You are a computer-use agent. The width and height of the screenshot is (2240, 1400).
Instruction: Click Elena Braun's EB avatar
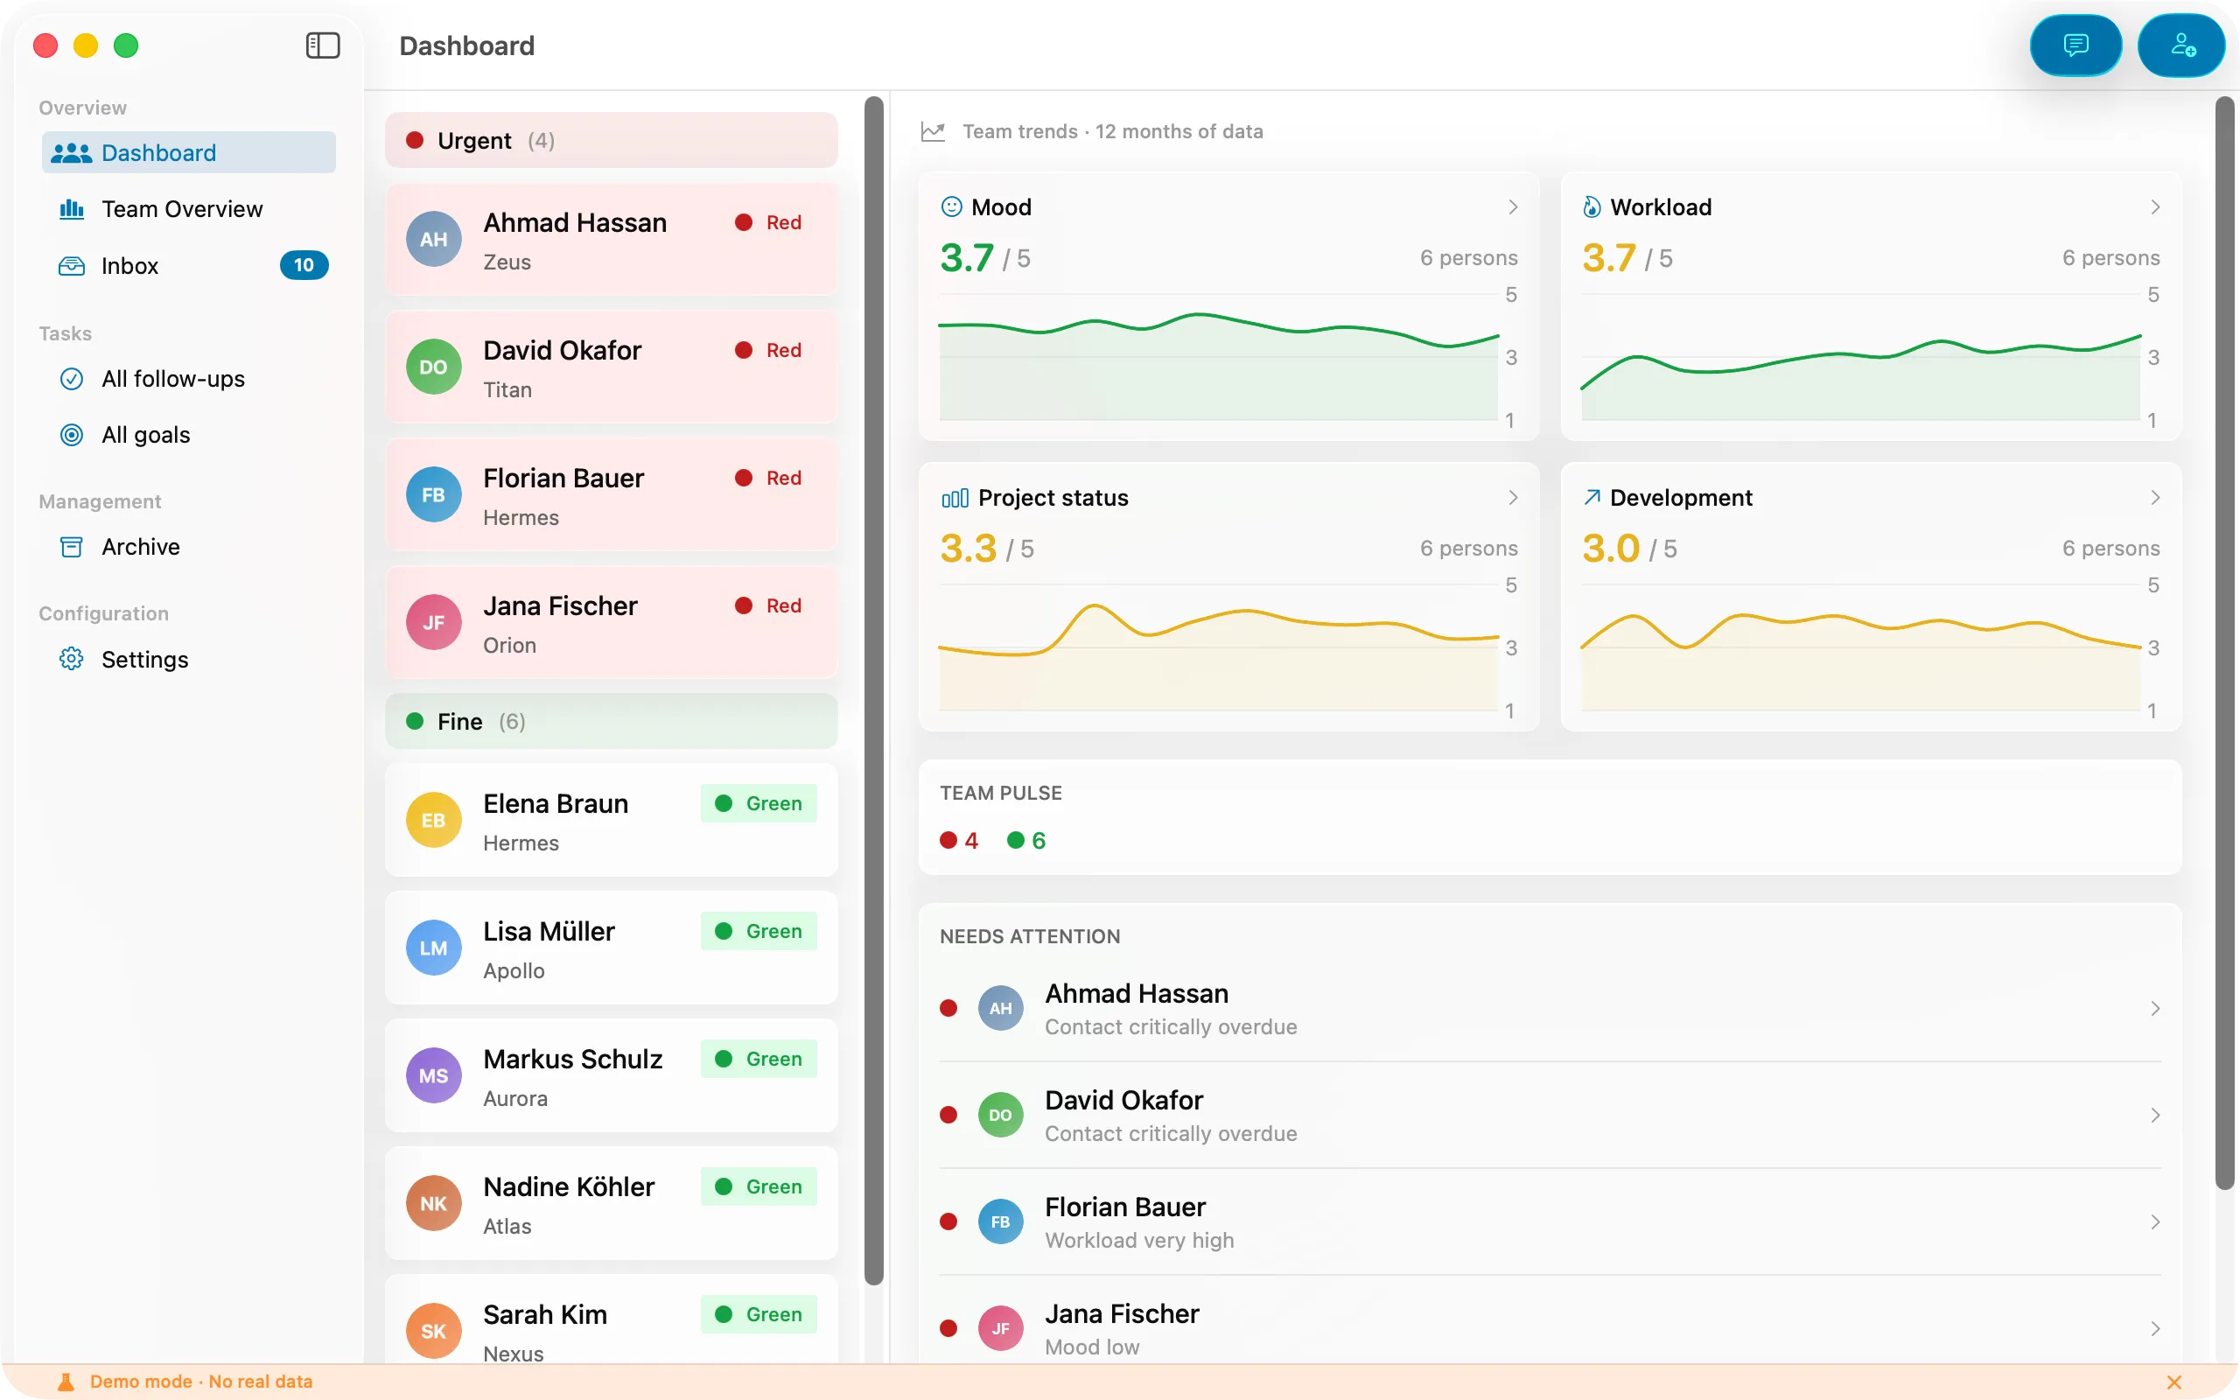coord(433,821)
